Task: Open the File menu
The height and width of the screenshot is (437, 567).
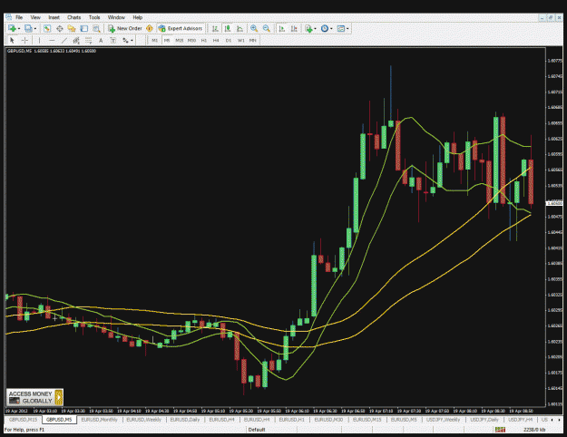Action: (x=19, y=17)
